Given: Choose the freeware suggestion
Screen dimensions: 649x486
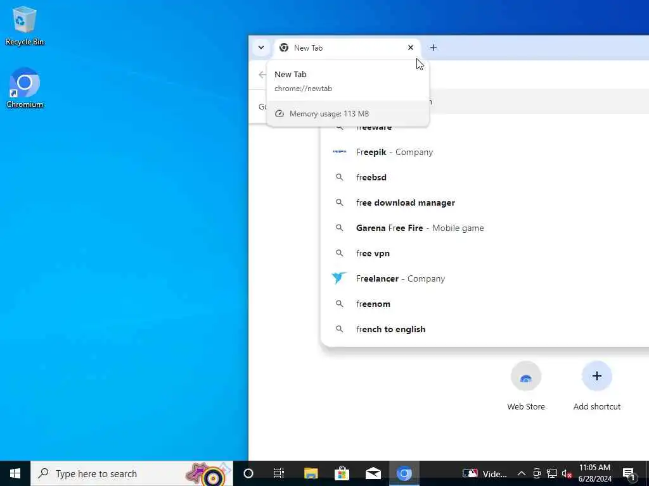Looking at the screenshot, I should (x=484, y=127).
